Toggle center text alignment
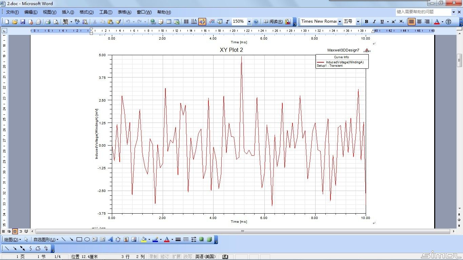Screen dimensions: 463x260 click(x=419, y=22)
